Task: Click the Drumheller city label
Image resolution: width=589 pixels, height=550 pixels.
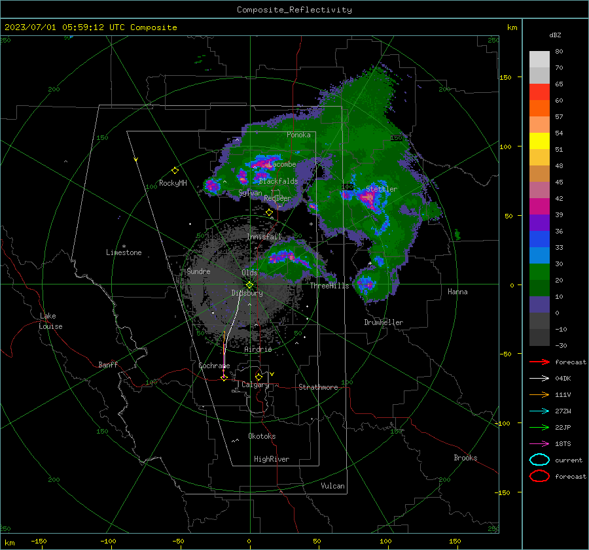Action: point(384,322)
